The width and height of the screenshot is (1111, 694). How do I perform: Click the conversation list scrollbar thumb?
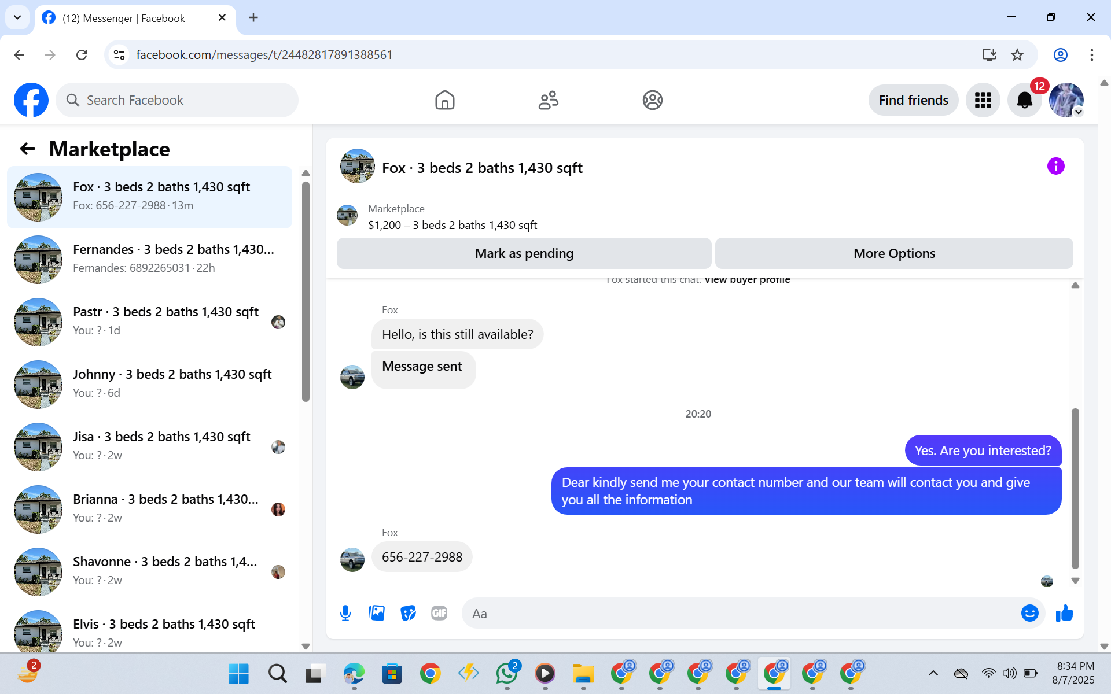pyautogui.click(x=306, y=291)
